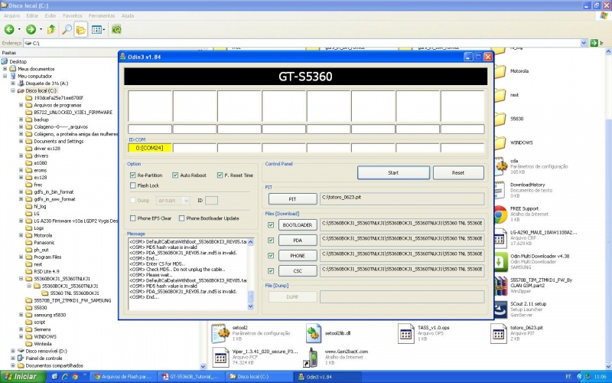This screenshot has width=612, height=383.
Task: Uncheck the Re-Partition option
Action: (x=132, y=175)
